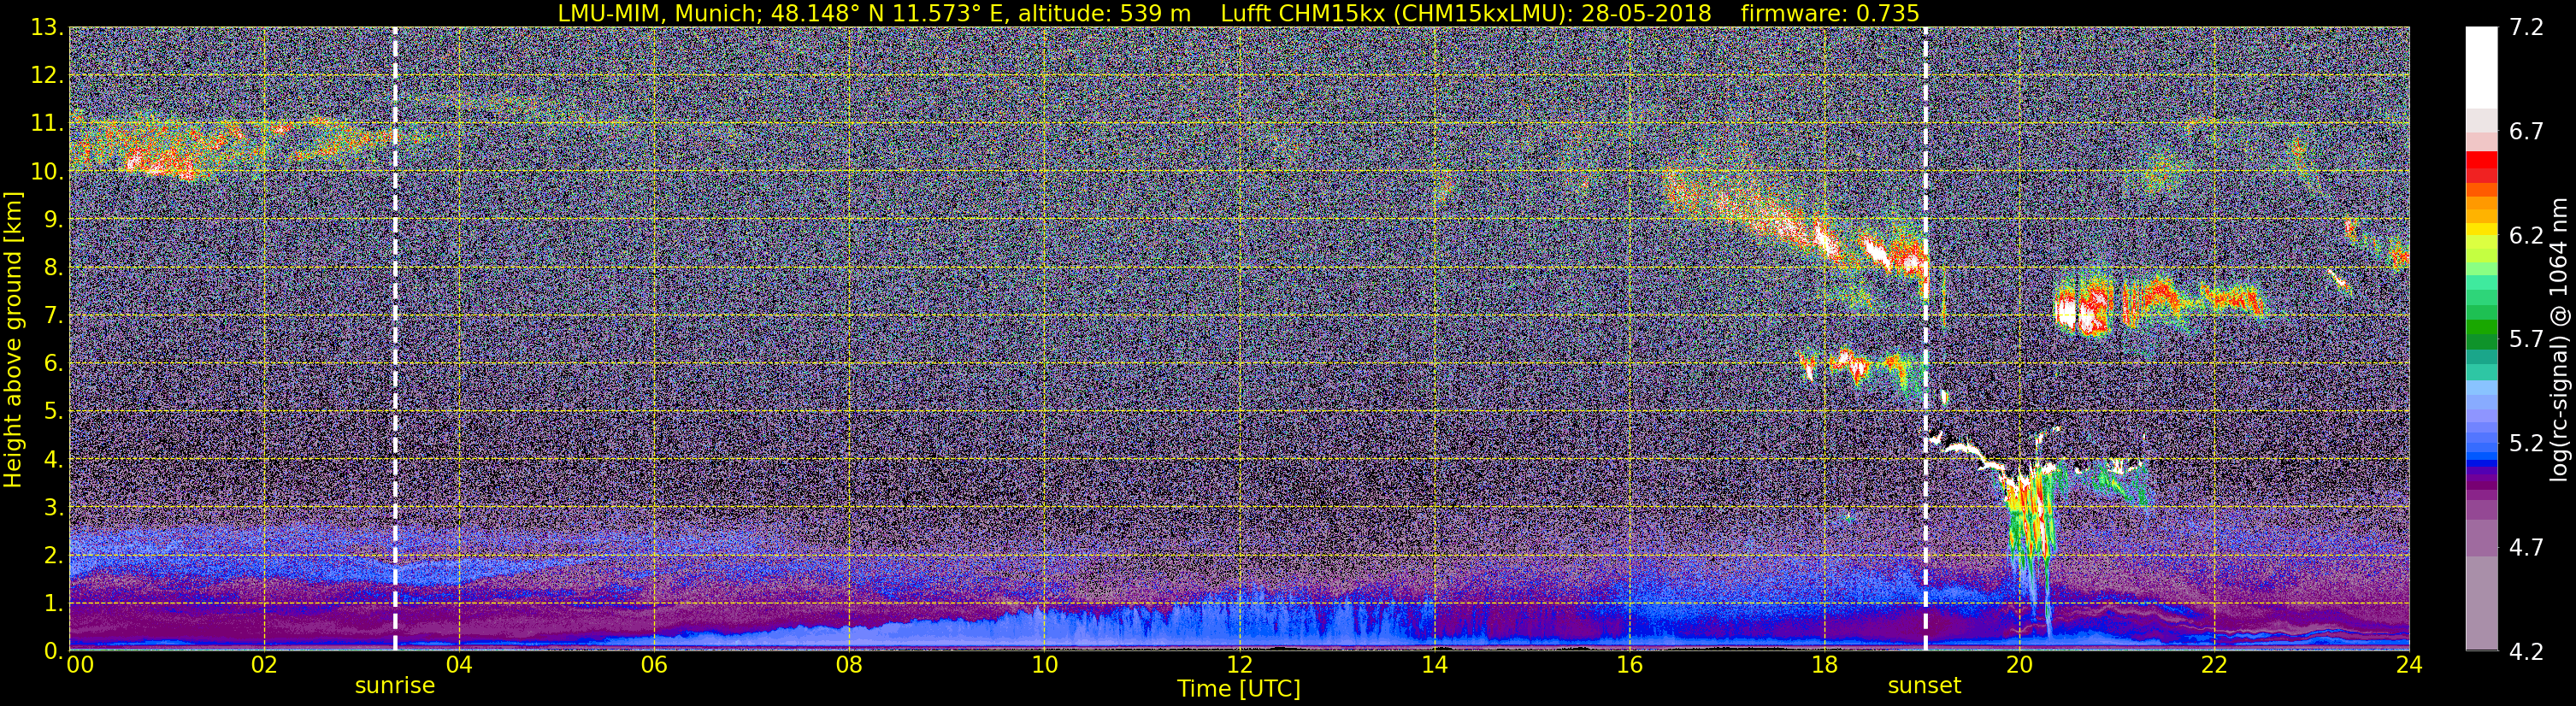
Task: Click the '14' time axis tick label
Action: click(x=1433, y=665)
